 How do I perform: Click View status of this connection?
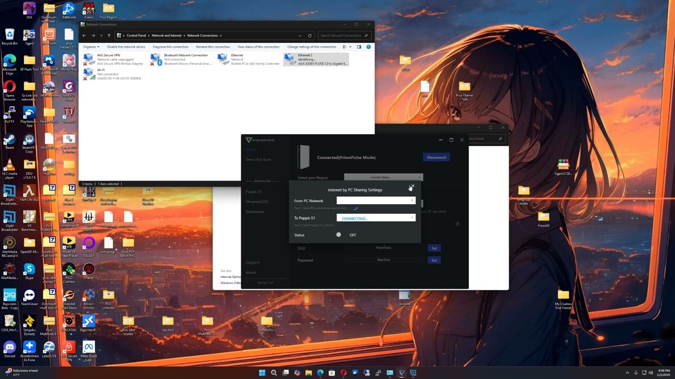258,47
